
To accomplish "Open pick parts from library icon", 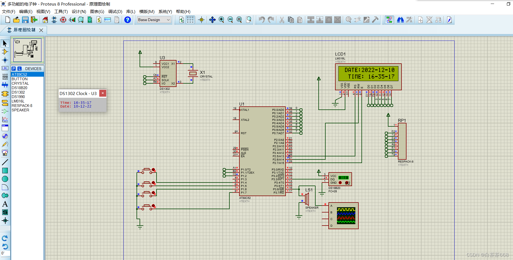I will [x=349, y=20].
